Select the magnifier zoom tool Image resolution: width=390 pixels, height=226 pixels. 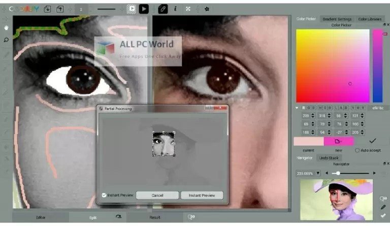tap(6, 40)
